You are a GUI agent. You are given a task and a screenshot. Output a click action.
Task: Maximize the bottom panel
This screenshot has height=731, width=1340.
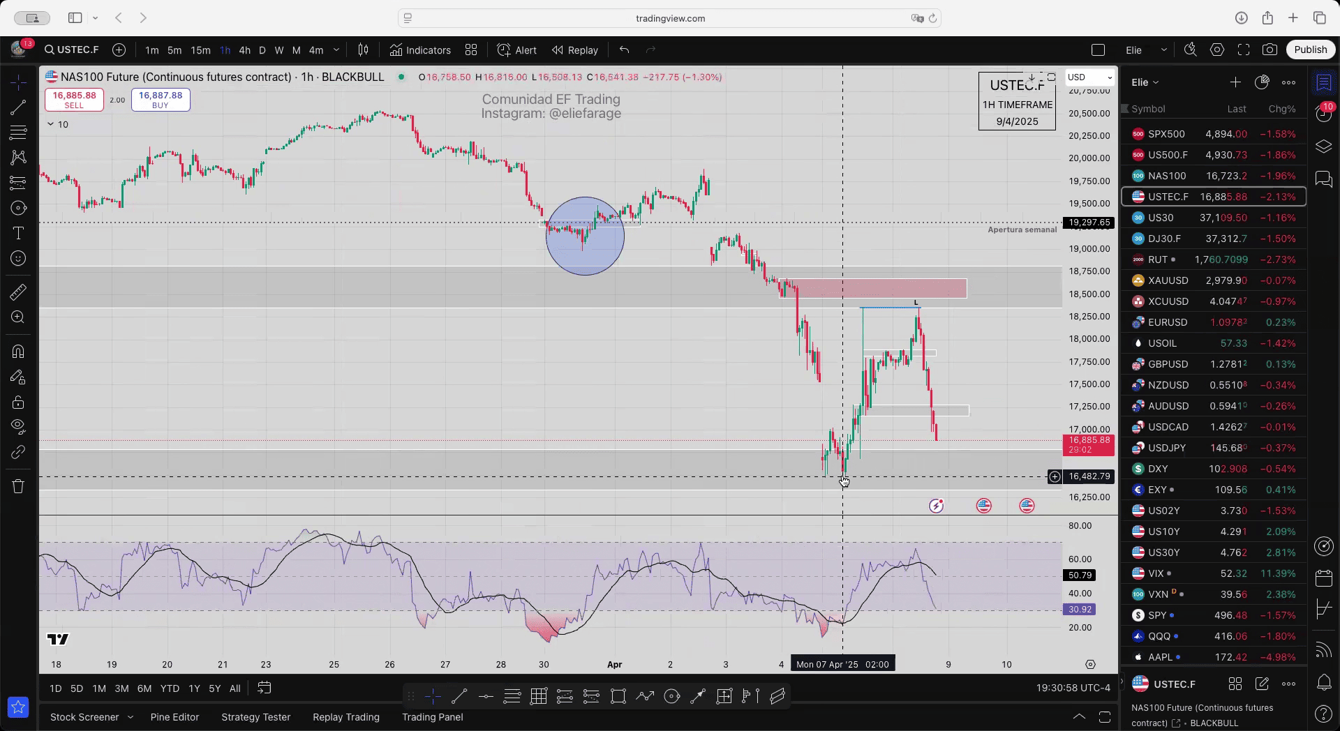point(1105,717)
